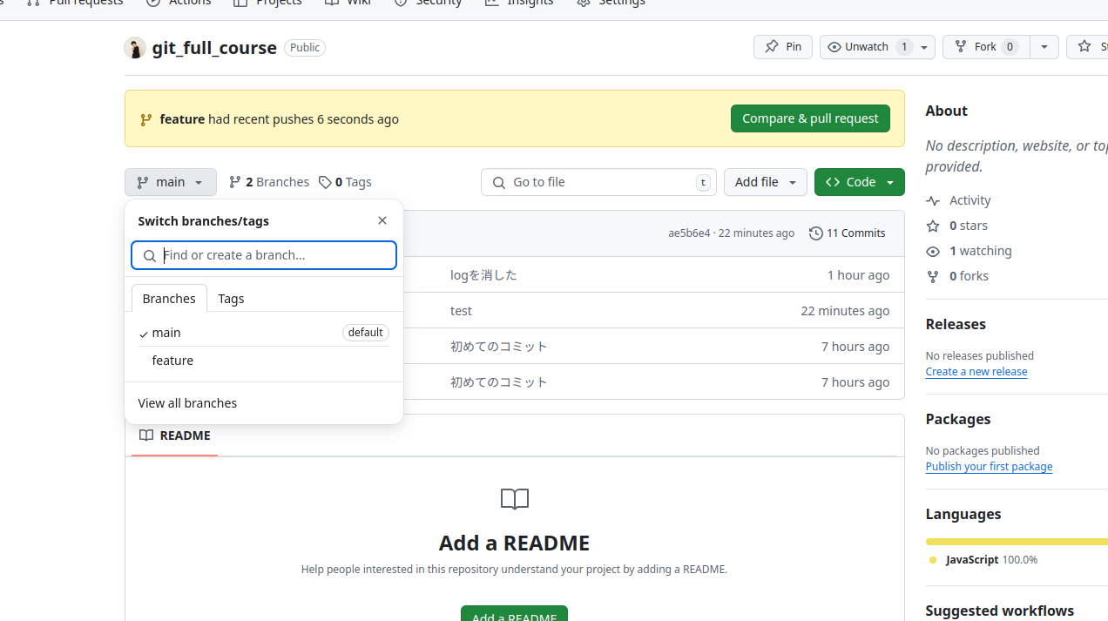
Task: Click the 0 forks link
Action: 956,276
